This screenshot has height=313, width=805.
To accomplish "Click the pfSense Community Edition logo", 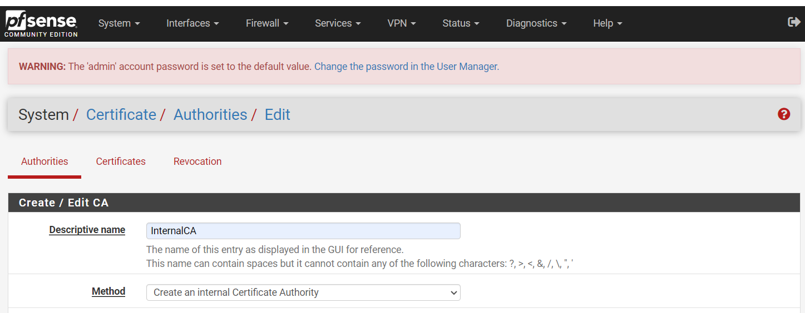I will (x=41, y=24).
